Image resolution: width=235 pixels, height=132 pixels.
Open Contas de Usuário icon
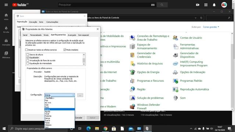(176, 38)
